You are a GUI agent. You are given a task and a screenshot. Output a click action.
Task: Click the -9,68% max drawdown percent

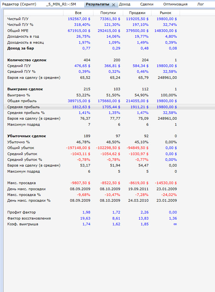(x=83, y=195)
